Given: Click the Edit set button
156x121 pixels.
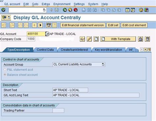Looking at the screenshot, I should click(113, 25).
